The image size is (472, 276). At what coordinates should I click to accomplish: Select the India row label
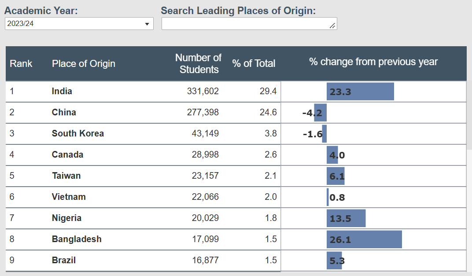click(62, 91)
